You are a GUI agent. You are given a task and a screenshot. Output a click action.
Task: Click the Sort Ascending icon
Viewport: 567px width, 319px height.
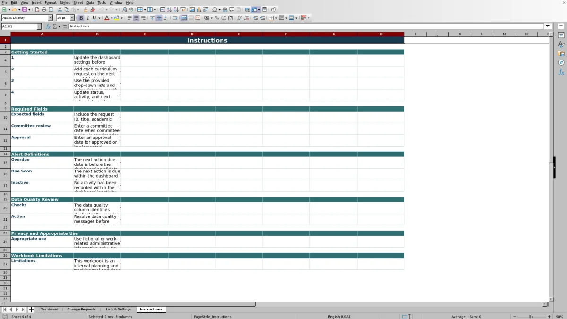coord(169,9)
